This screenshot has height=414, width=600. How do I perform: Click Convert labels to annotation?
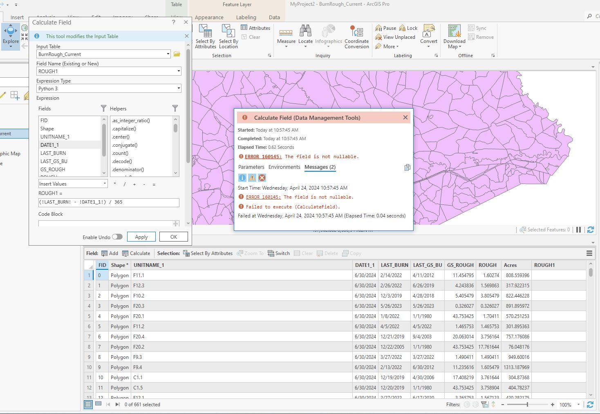(429, 36)
